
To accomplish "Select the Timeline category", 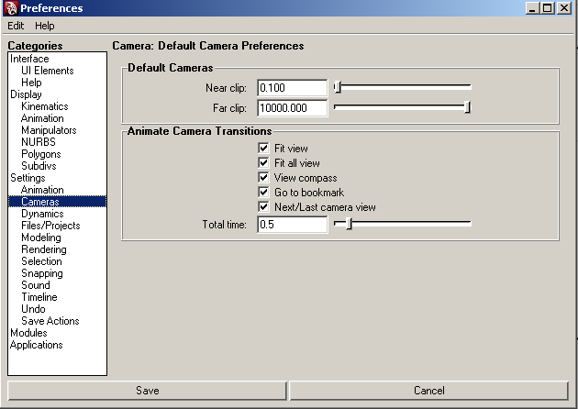I will coord(39,297).
